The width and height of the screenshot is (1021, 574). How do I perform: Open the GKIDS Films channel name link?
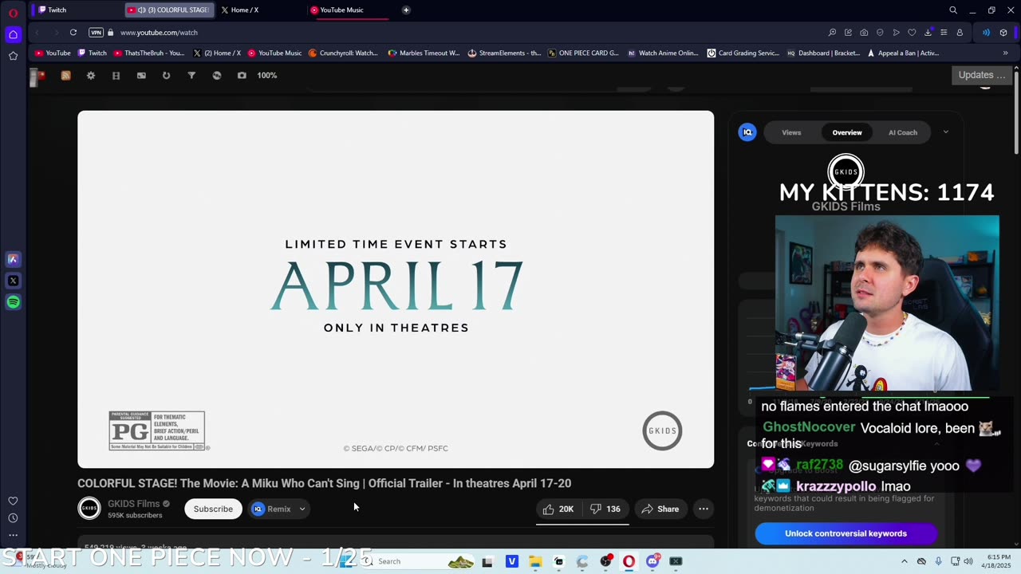tap(133, 504)
